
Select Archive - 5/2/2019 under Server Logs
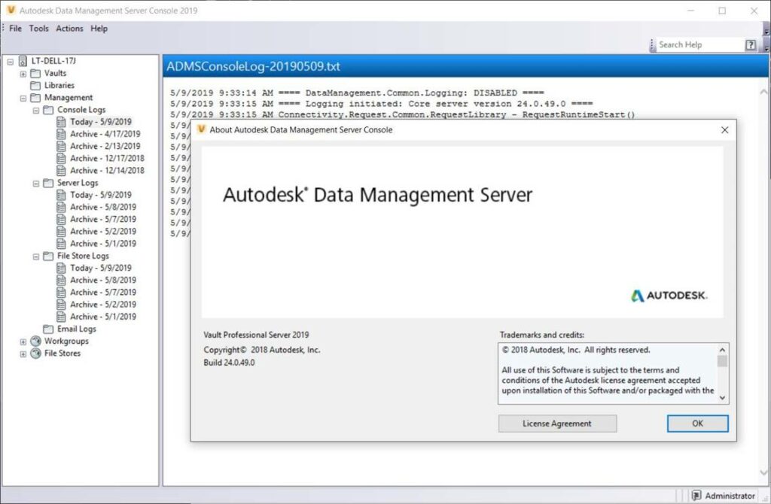click(x=102, y=232)
